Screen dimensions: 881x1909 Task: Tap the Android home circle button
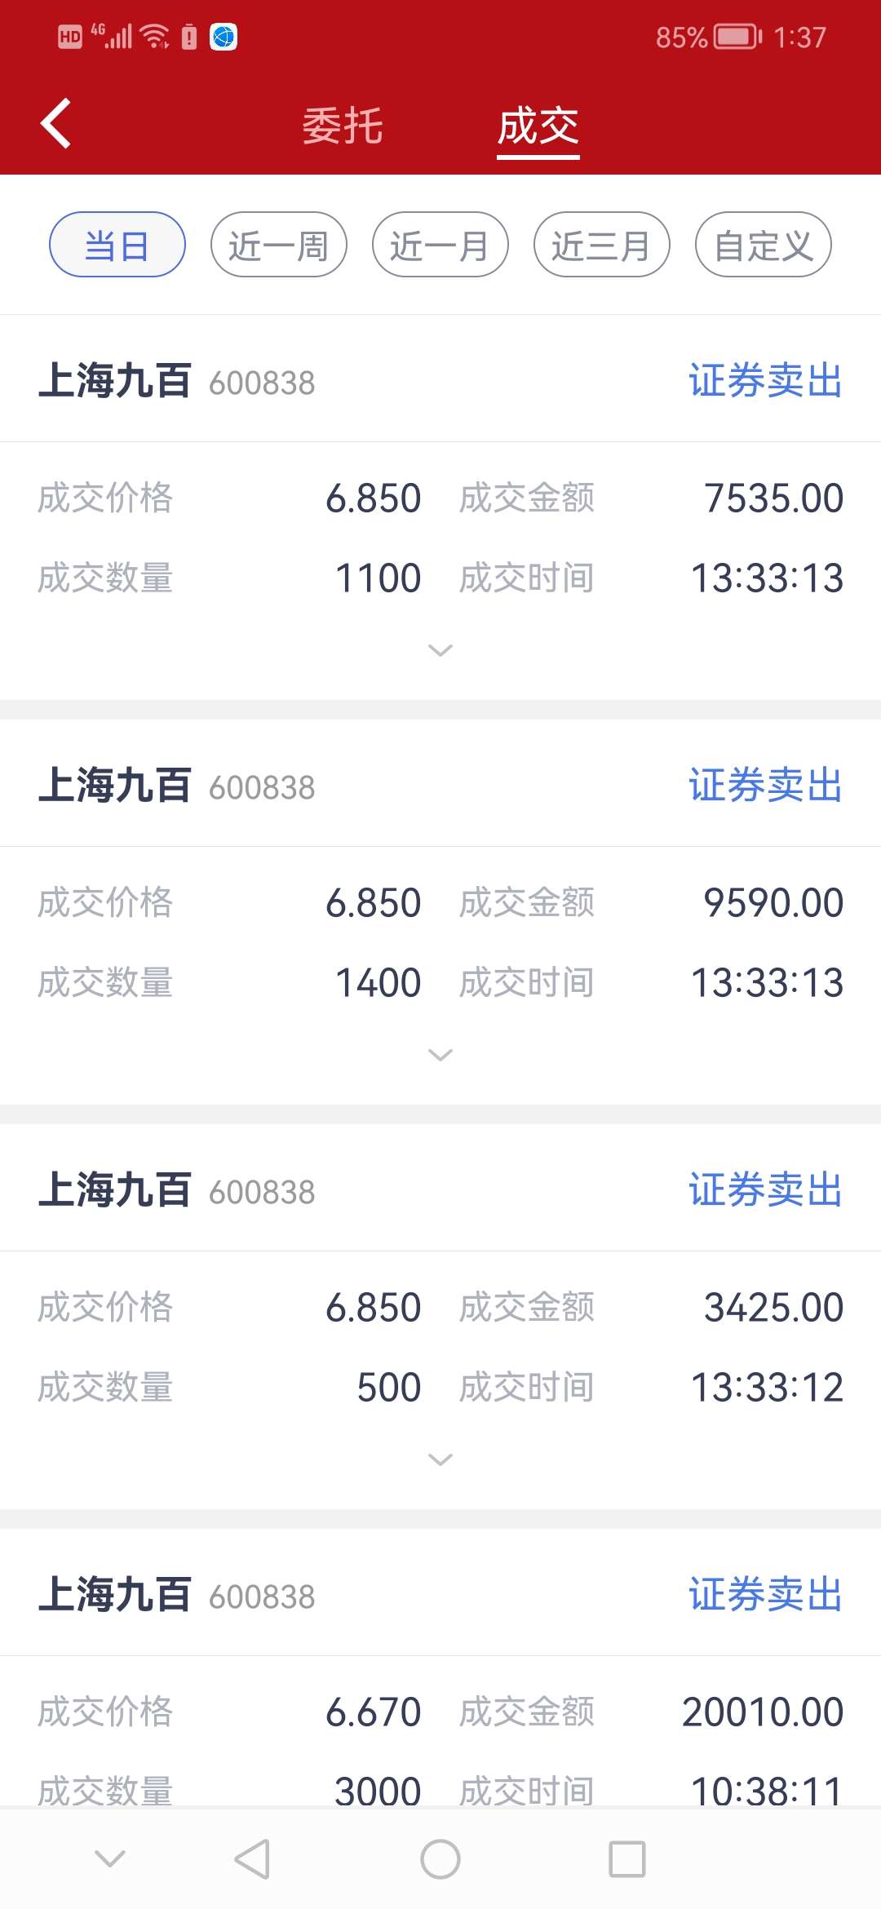coord(440,1859)
